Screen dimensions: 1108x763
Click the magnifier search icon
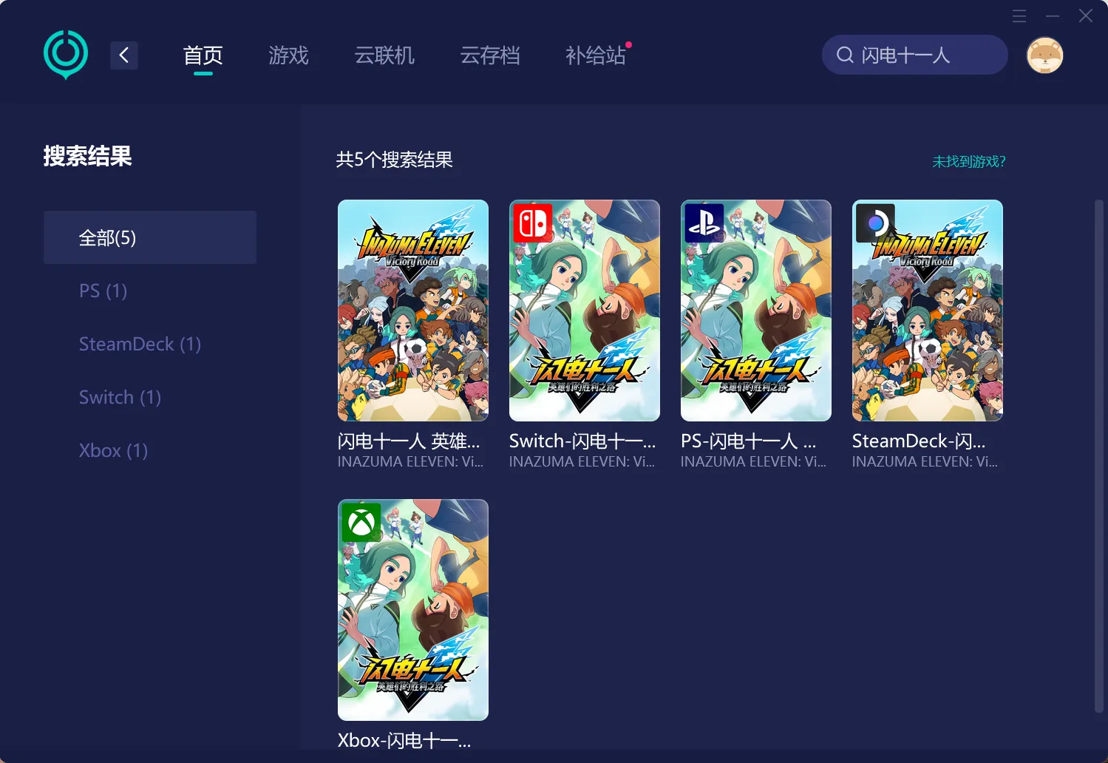tap(845, 55)
